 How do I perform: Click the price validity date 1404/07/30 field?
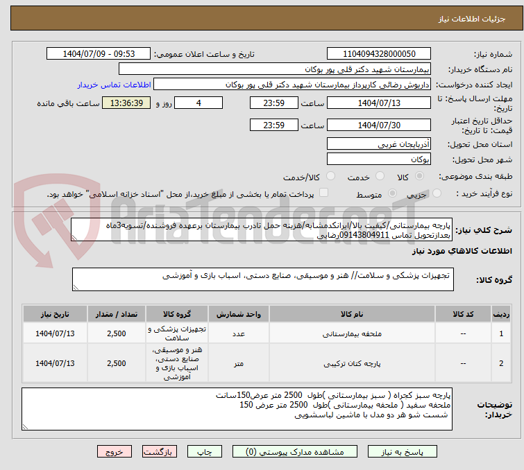click(x=379, y=125)
